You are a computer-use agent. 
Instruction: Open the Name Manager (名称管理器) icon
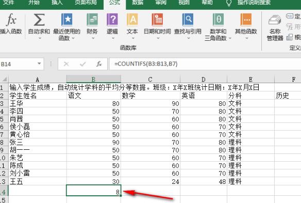(x=275, y=20)
